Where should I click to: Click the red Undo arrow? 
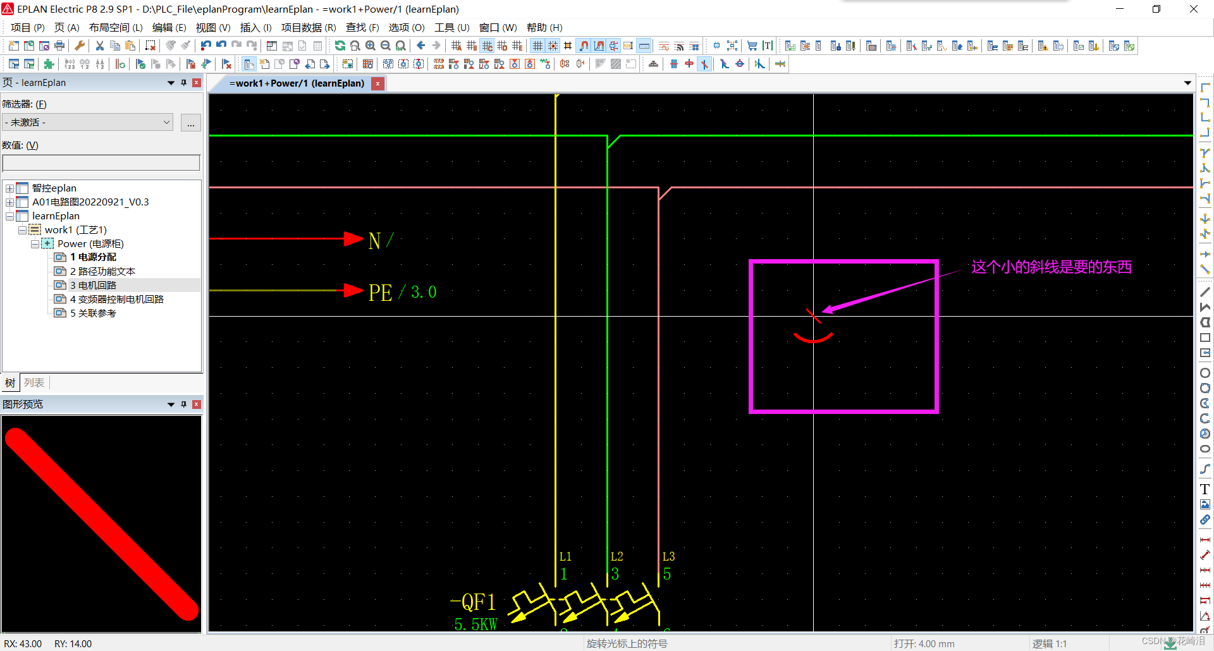pos(206,46)
